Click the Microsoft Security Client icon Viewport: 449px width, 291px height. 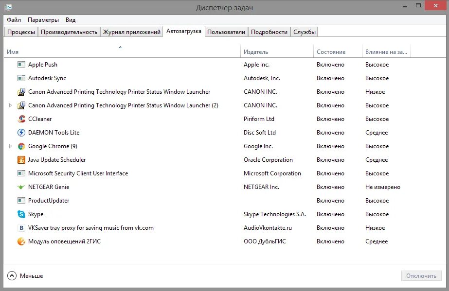coord(21,173)
